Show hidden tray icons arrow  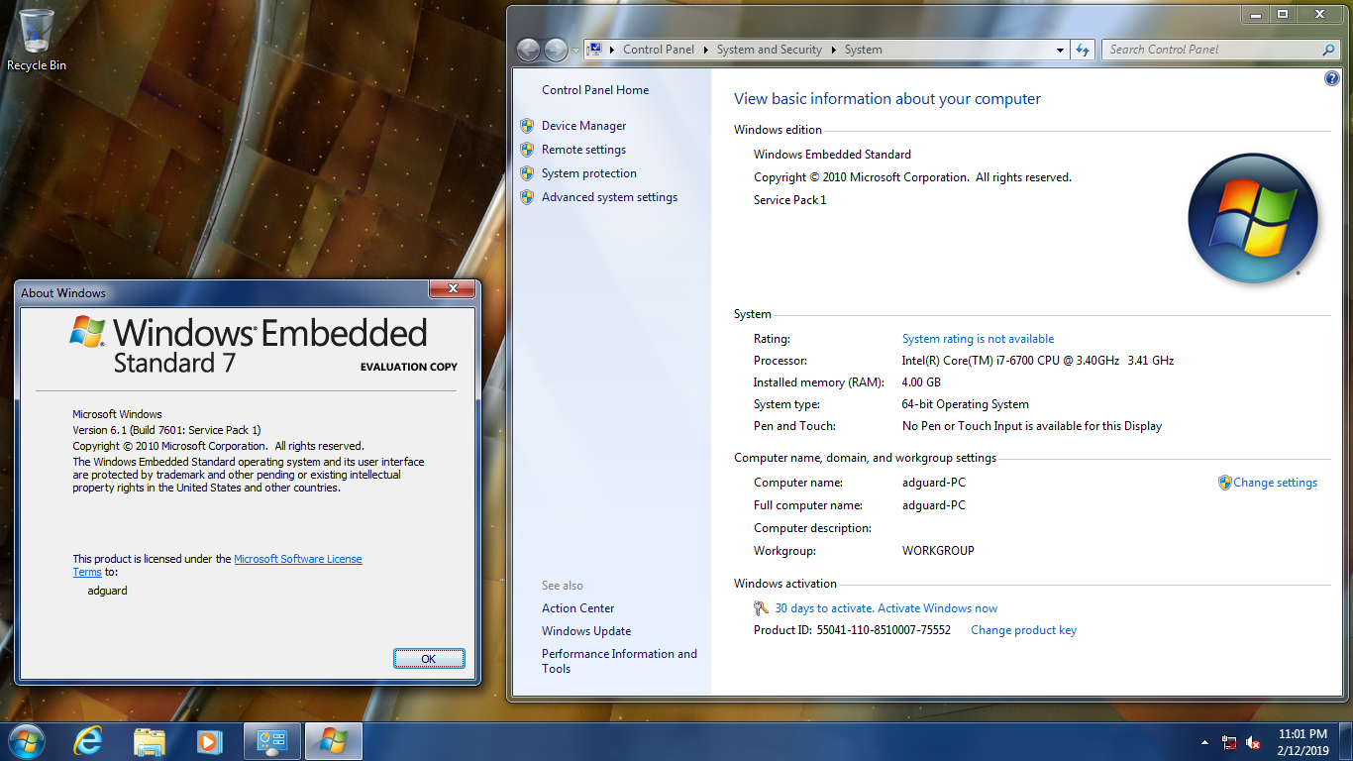(x=1205, y=742)
